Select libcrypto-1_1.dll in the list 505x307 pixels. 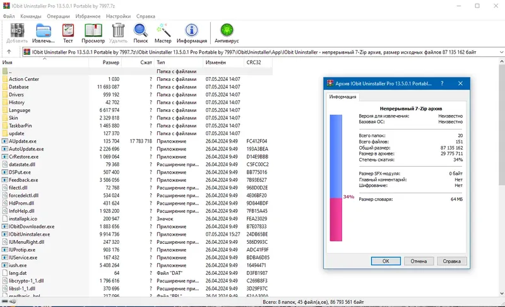click(x=136, y=280)
